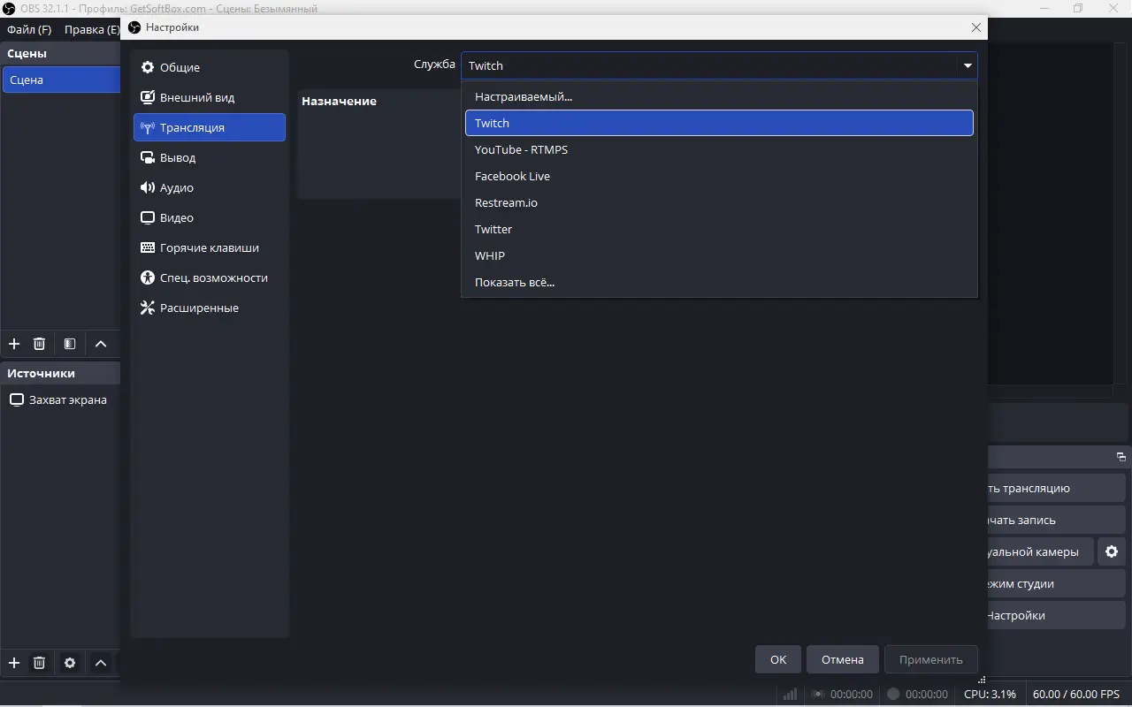Screen dimensions: 1132x707
Task: Click the Отмена button
Action: 842,659
